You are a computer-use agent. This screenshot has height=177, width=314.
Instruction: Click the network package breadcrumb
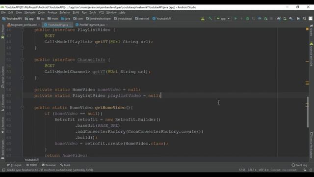142,19
